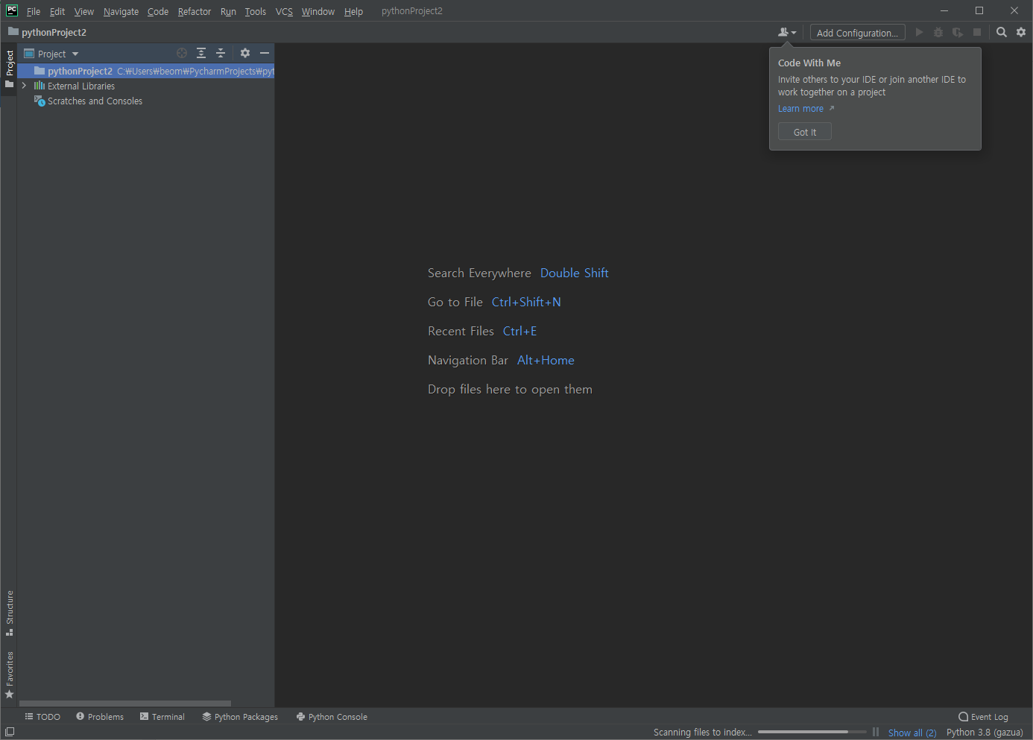The height and width of the screenshot is (740, 1033).
Task: Open the Help menu
Action: [353, 11]
